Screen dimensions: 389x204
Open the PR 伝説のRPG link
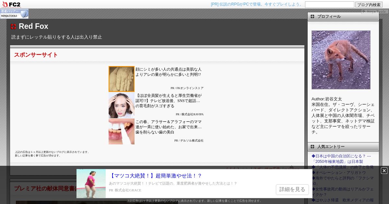click(257, 4)
